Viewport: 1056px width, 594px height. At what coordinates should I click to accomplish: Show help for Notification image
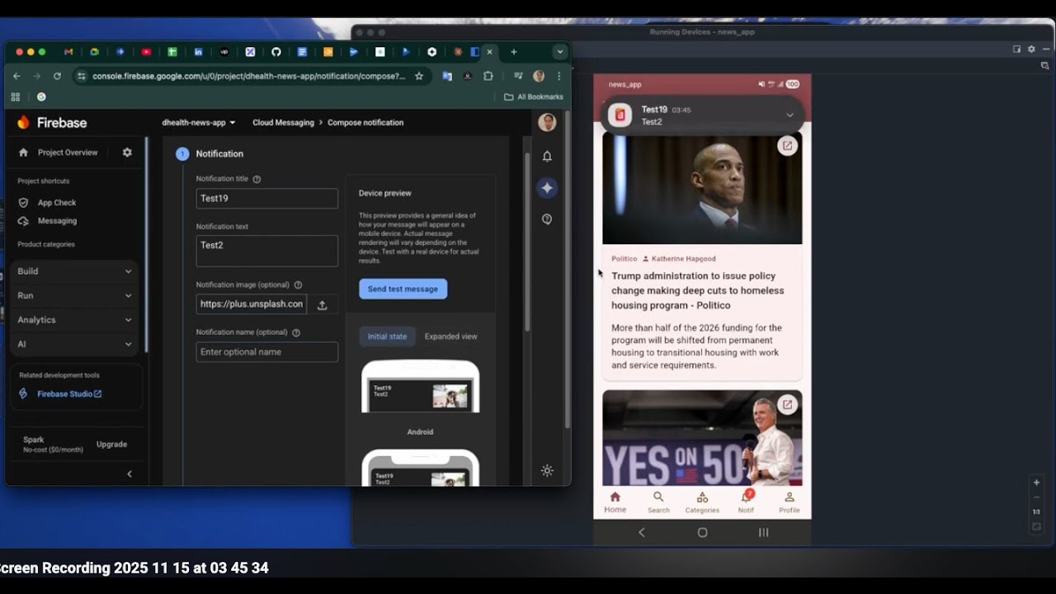click(x=298, y=285)
